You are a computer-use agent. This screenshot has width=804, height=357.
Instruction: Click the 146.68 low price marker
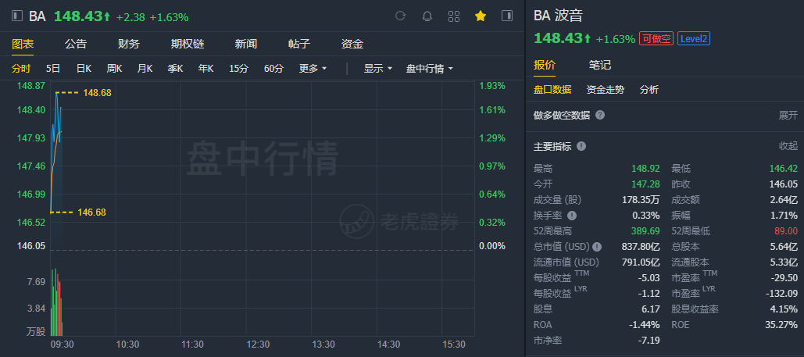click(x=91, y=212)
